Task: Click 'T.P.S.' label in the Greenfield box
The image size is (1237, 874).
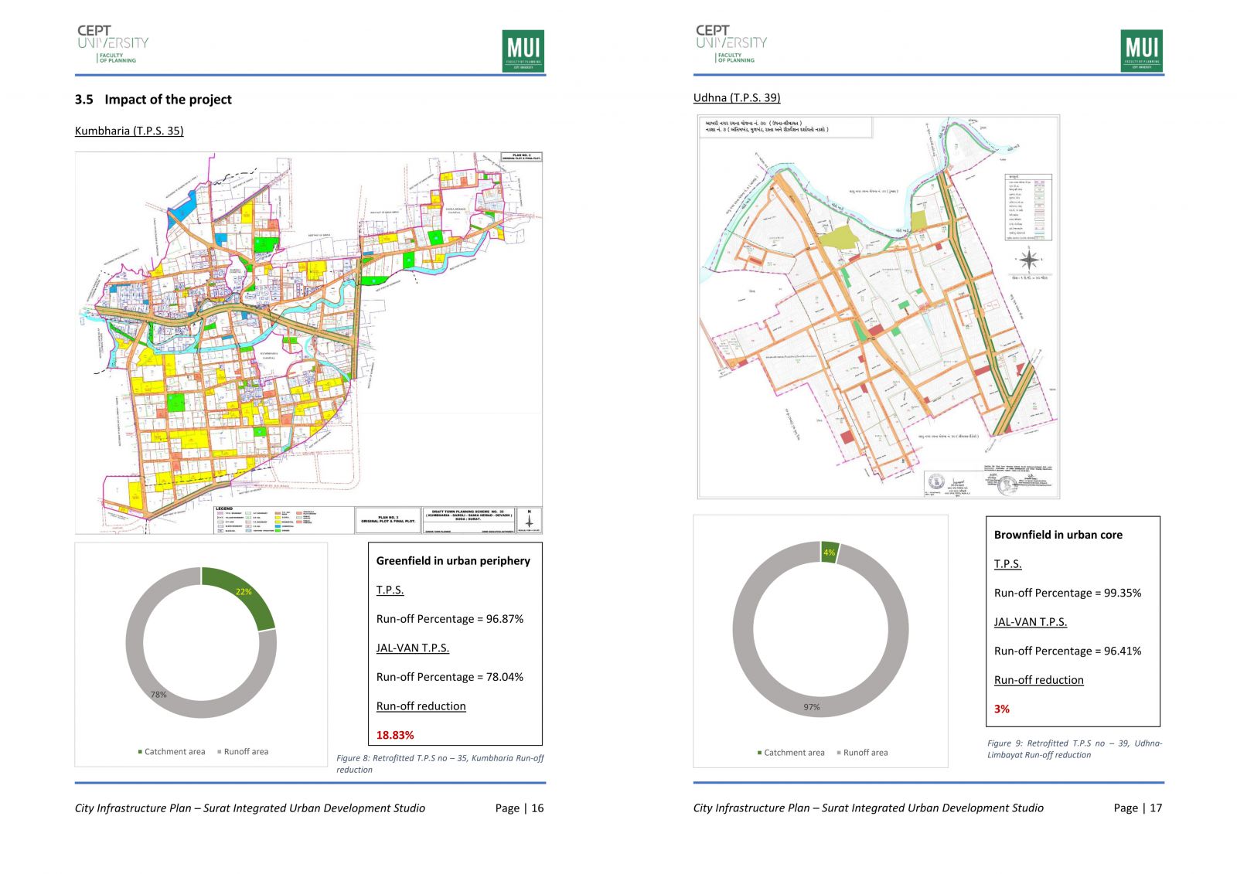Action: 390,590
